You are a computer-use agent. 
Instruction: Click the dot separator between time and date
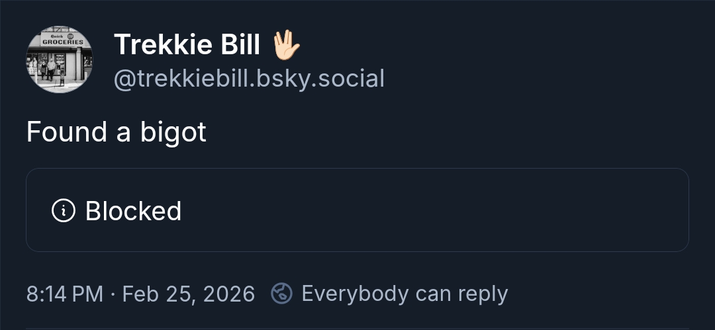pos(113,294)
